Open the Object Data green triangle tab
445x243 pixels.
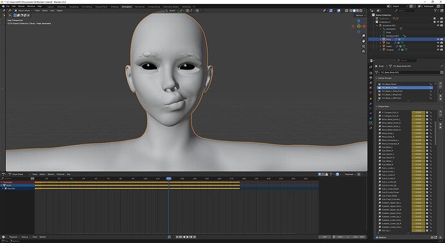coord(371,123)
